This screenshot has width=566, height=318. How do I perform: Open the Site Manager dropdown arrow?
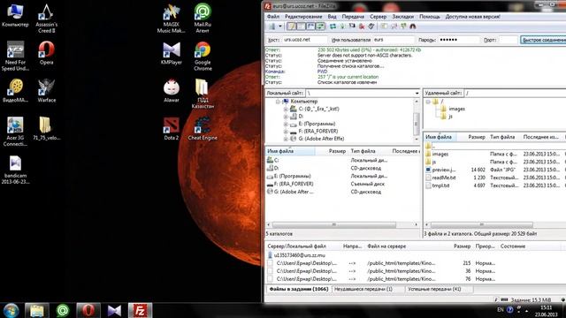pos(280,26)
